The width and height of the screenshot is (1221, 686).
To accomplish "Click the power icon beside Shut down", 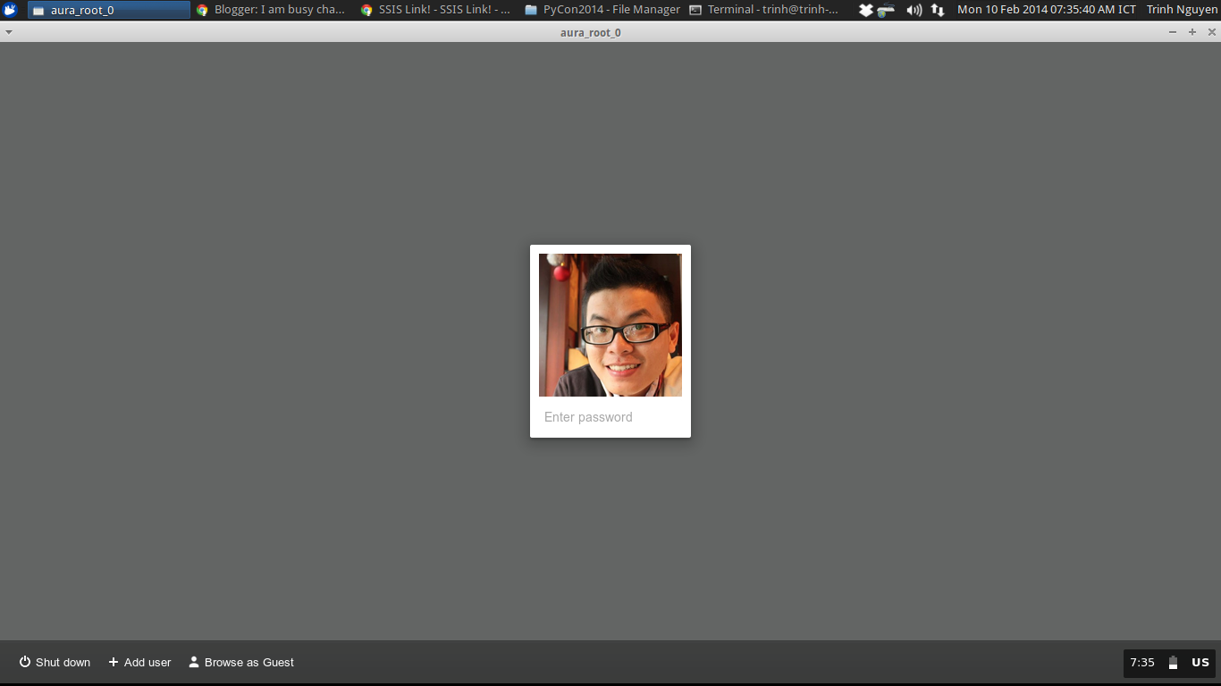I will coord(25,662).
